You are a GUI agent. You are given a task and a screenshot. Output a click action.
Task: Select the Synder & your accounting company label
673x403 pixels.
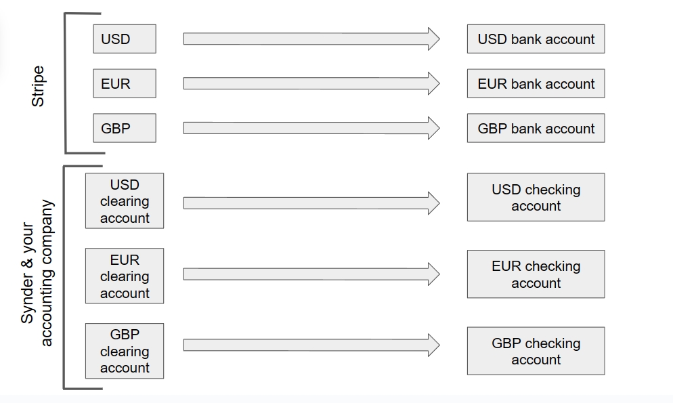[x=37, y=273]
